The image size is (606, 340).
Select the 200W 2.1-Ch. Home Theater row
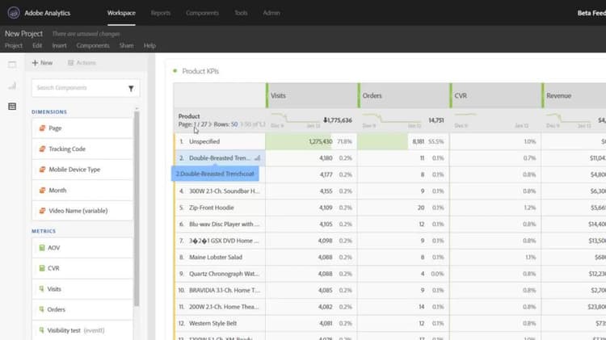(220, 307)
